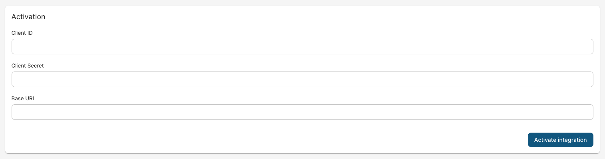Click the word Secret in the label
This screenshot has height=159, width=605.
(x=36, y=66)
